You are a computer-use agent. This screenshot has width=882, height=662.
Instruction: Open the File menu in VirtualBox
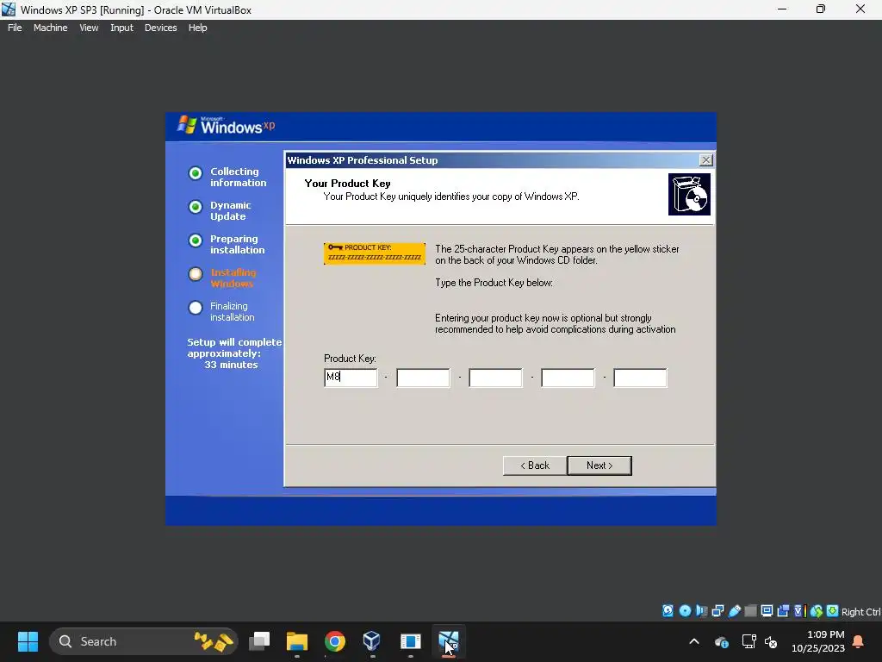coord(15,28)
